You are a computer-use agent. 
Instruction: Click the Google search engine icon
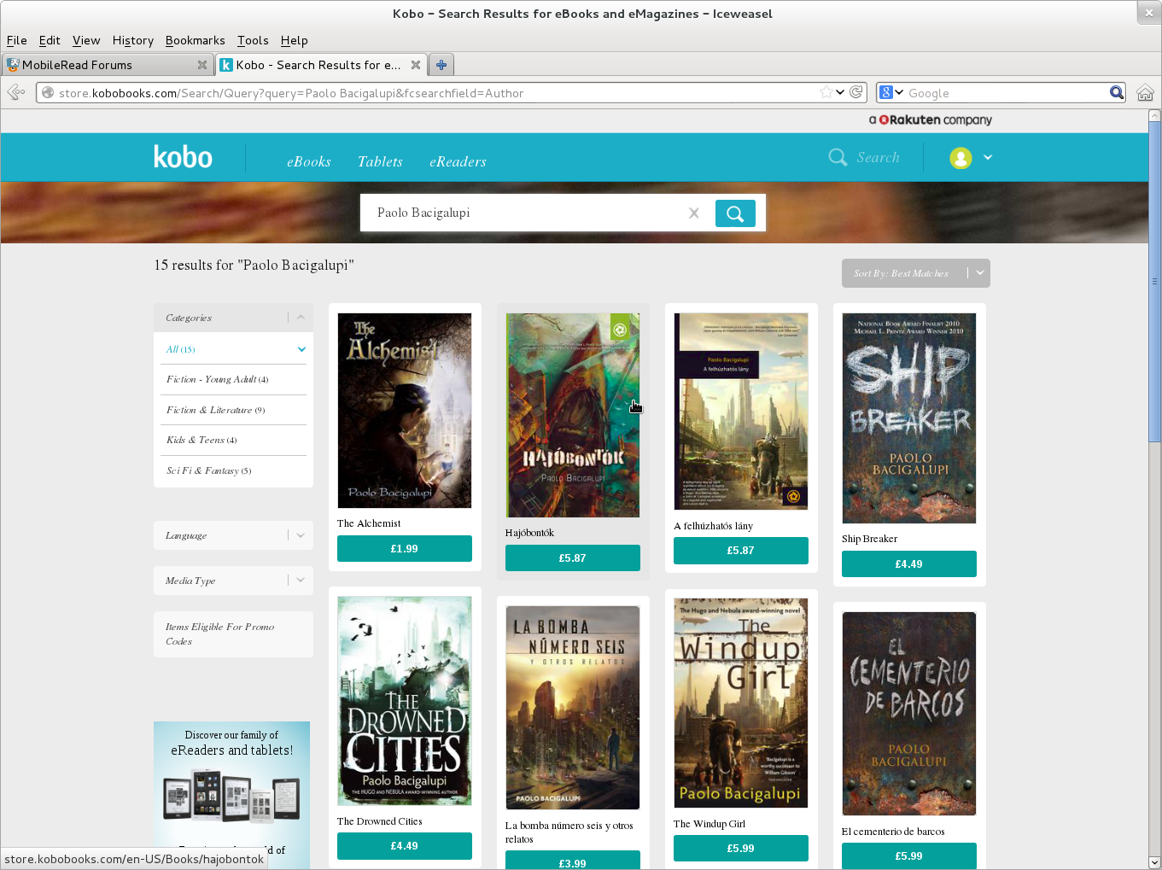point(886,92)
